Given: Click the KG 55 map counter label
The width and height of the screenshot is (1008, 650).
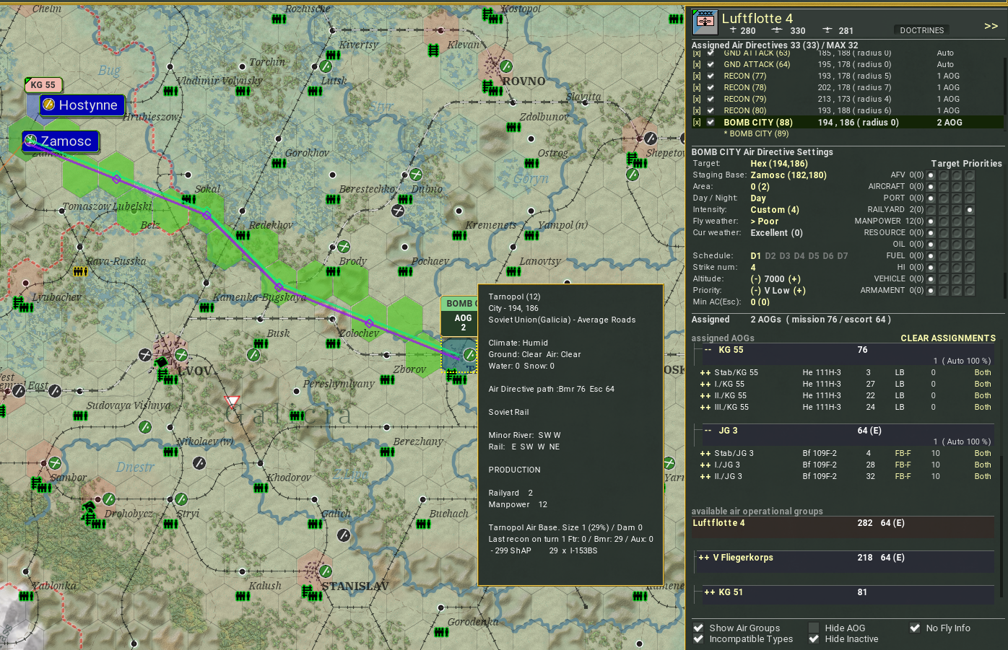Looking at the screenshot, I should coord(43,84).
